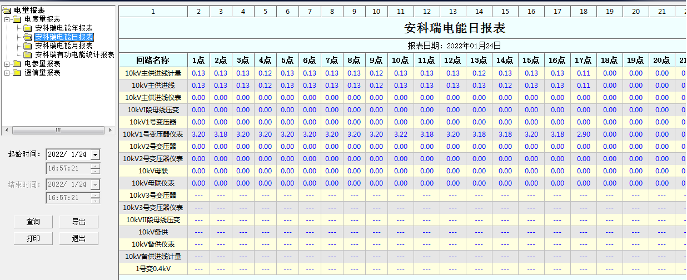Click row name 10kV主供进线
The image size is (687, 280).
(x=153, y=85)
